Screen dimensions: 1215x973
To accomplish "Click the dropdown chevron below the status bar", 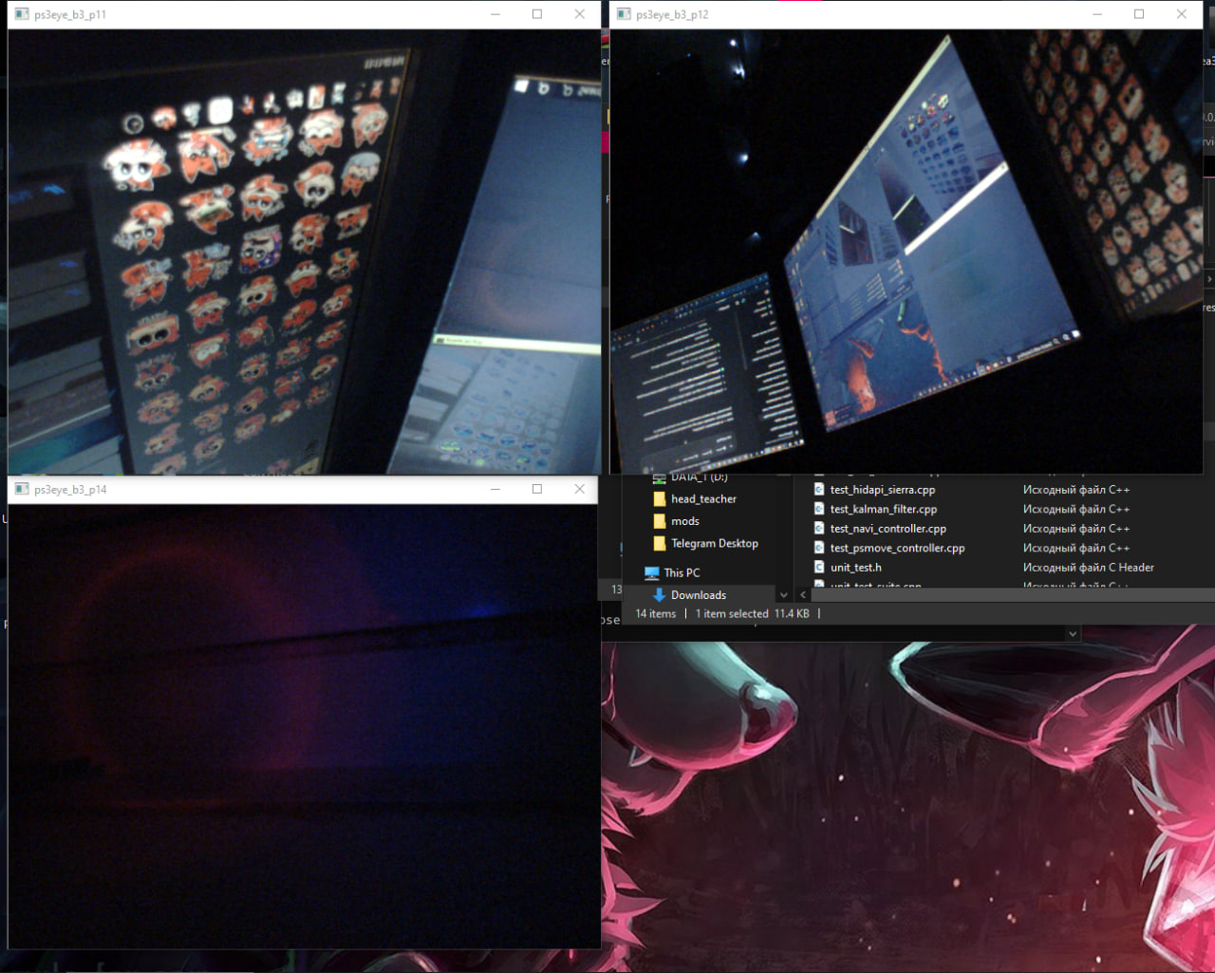I will [1073, 633].
